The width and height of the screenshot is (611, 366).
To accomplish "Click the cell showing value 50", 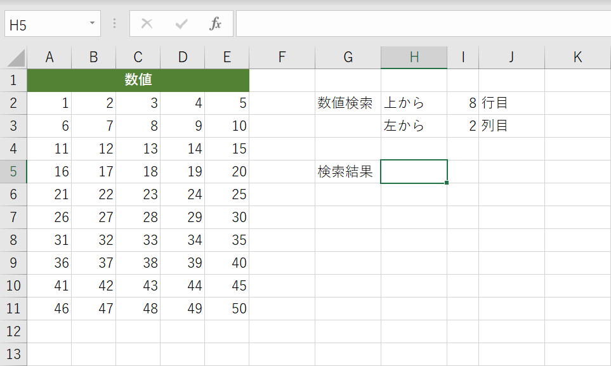I will tap(227, 308).
